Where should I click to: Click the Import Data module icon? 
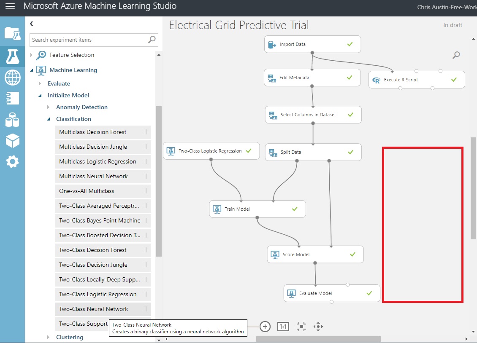click(x=272, y=45)
